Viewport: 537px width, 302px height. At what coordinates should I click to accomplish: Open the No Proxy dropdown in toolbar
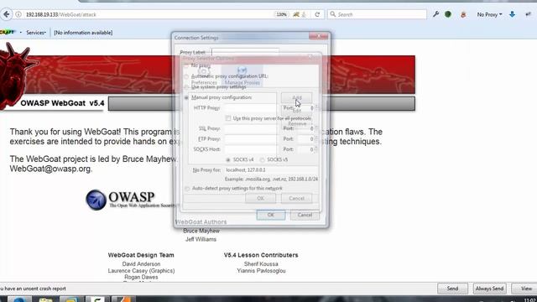[x=489, y=15]
